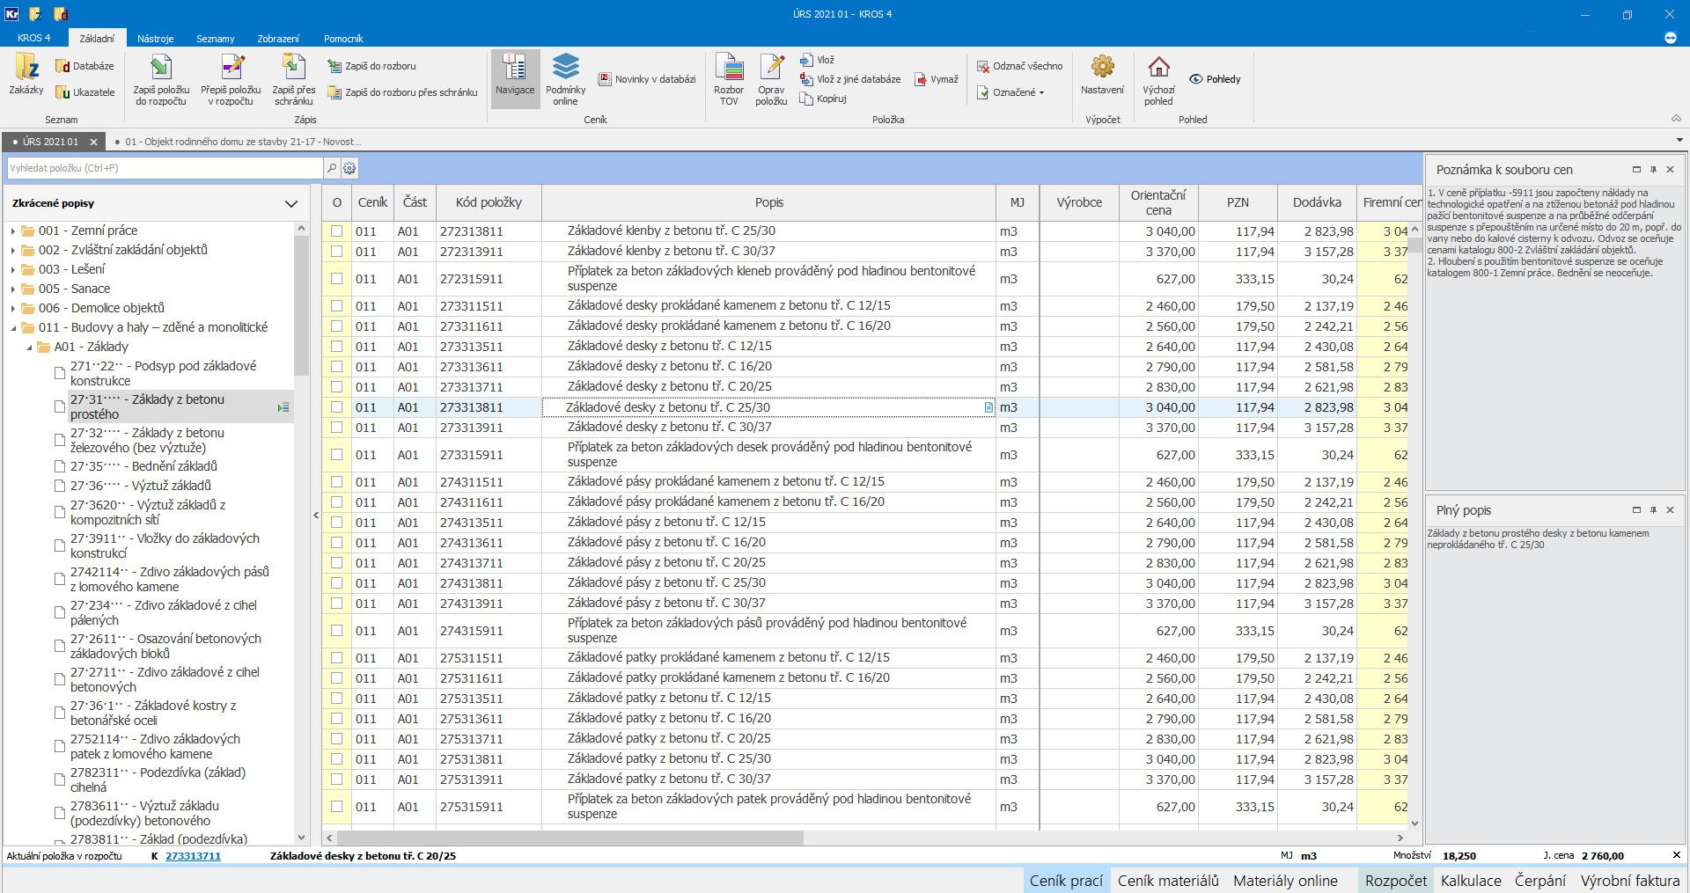Screen dimensions: 1690x893
Task: Click the search magnifier icon
Action: coord(332,168)
